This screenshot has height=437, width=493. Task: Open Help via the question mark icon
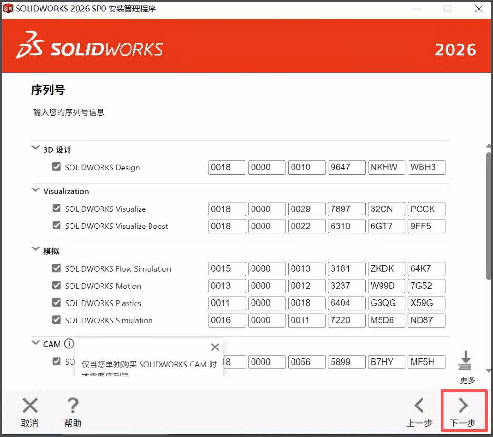coord(73,405)
